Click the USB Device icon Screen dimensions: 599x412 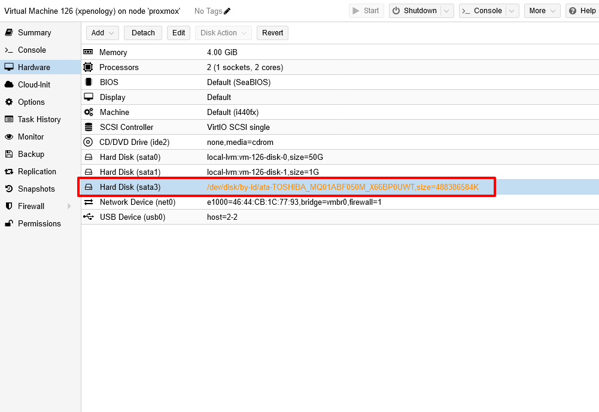point(89,217)
